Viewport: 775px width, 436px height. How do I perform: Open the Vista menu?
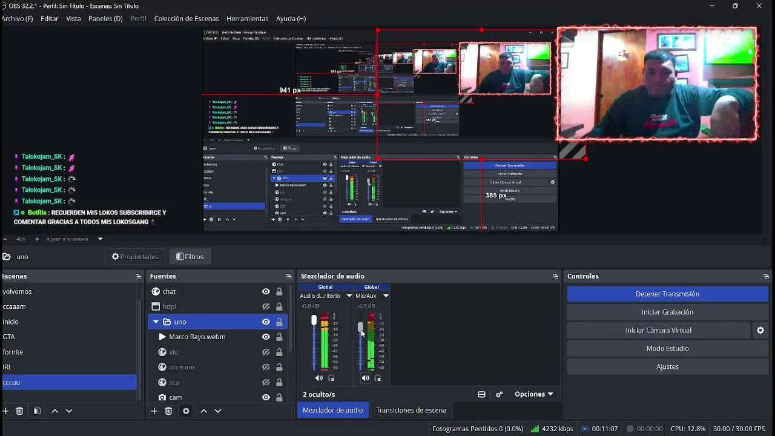[73, 19]
